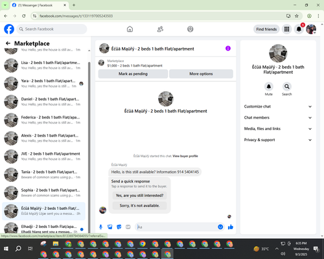Click Find friends button
This screenshot has width=324, height=259.
pyautogui.click(x=266, y=29)
